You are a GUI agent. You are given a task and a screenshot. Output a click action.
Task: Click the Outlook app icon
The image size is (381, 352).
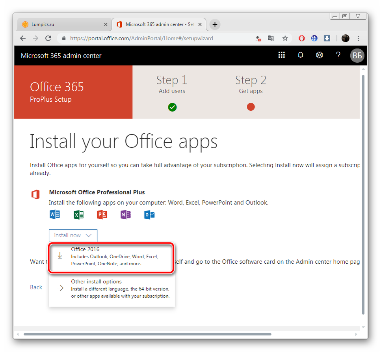click(x=149, y=215)
